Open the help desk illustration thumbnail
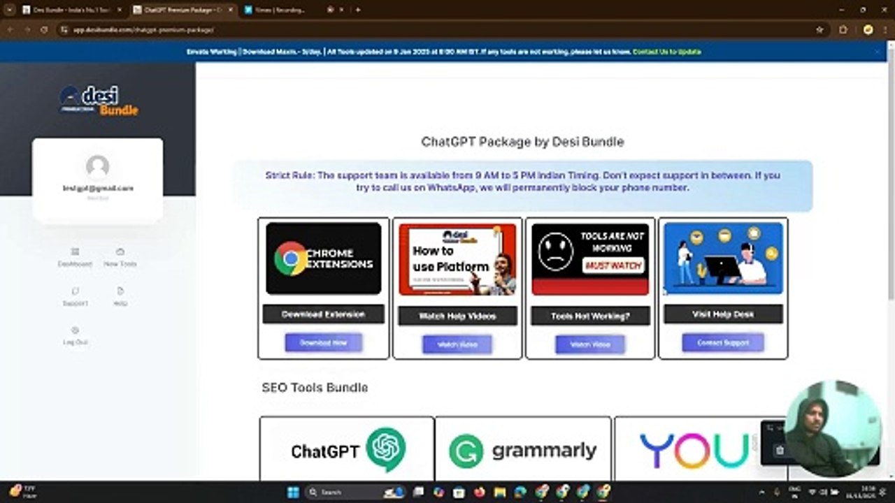 click(x=723, y=258)
